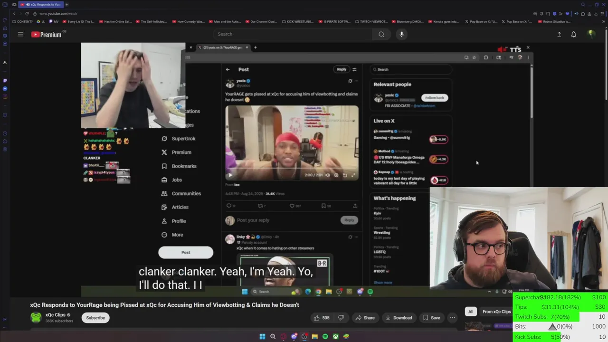This screenshot has height=342, width=608.
Task: Open more actions three-dot menu
Action: pyautogui.click(x=453, y=318)
